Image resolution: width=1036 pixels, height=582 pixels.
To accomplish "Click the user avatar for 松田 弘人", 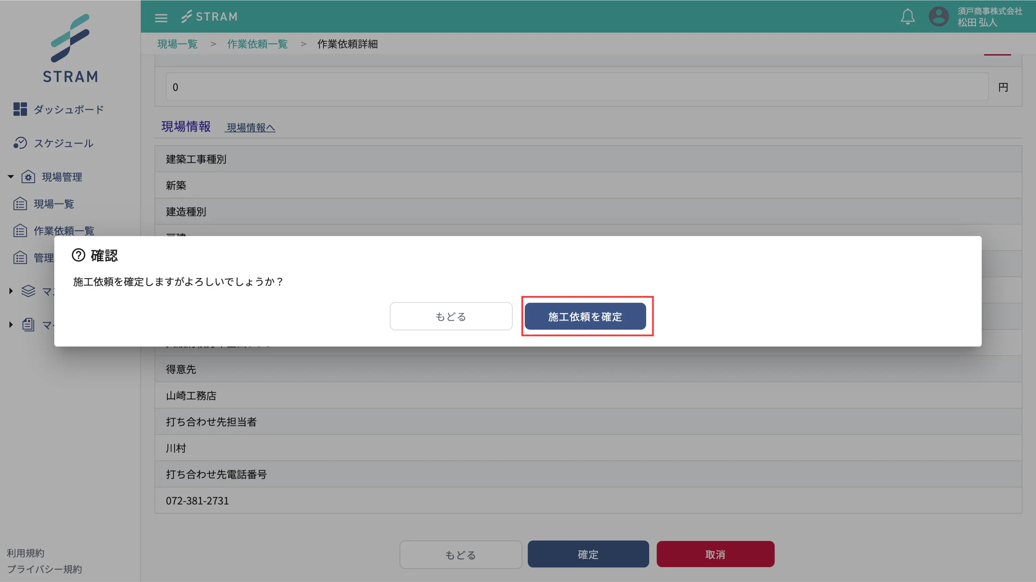I will tap(939, 17).
